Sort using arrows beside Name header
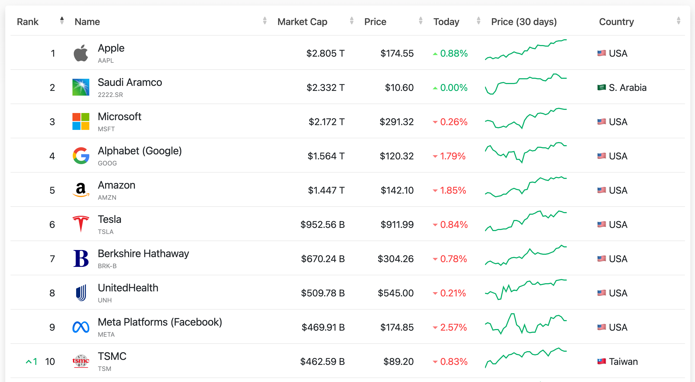Image resolution: width=695 pixels, height=382 pixels. (x=265, y=21)
